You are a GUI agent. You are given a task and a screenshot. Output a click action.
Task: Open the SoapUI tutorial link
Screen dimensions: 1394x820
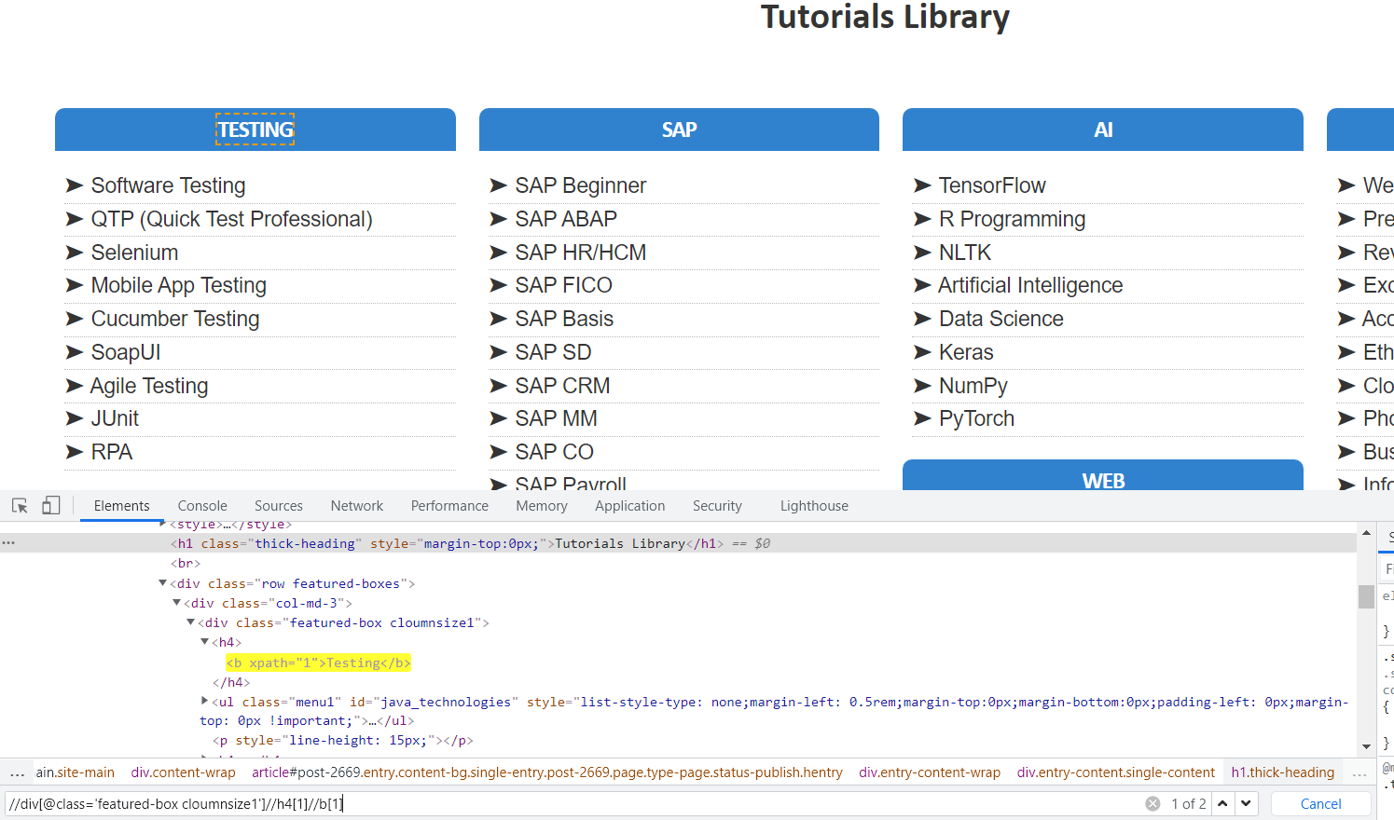[126, 352]
